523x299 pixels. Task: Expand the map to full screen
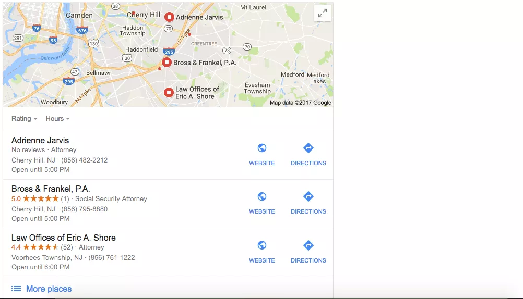coord(322,14)
